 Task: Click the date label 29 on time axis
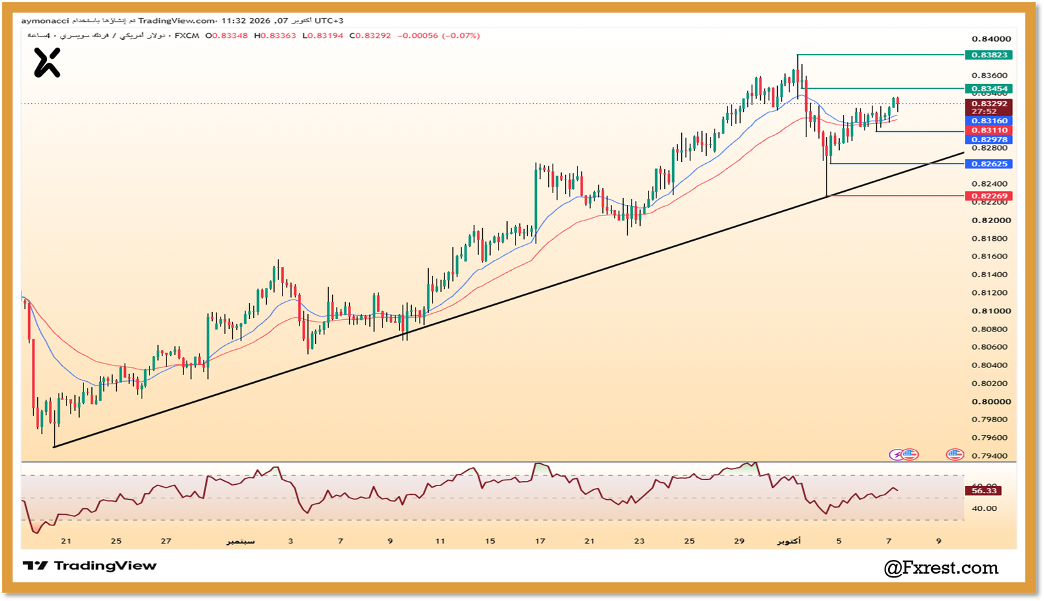739,542
